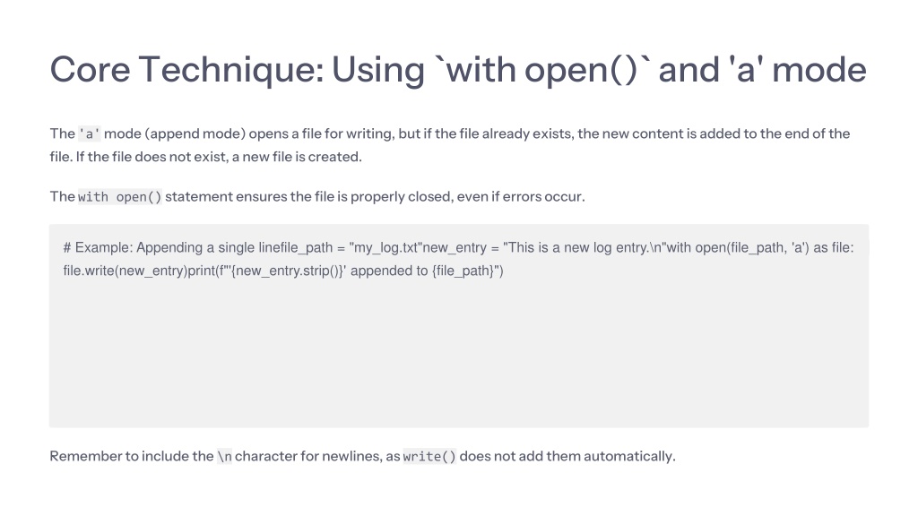This screenshot has height=516, width=918.
Task: Click 'my_log.txt' string in code
Action: point(385,247)
